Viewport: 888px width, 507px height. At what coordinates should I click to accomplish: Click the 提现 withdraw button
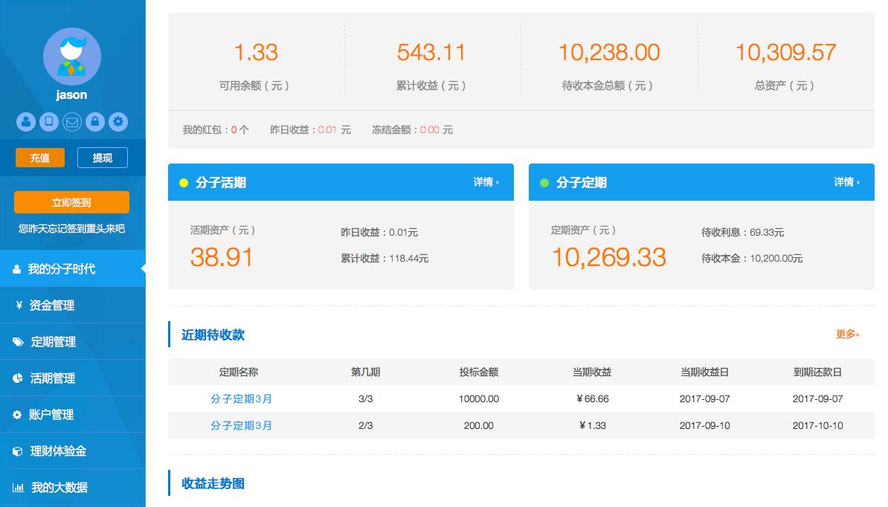103,158
